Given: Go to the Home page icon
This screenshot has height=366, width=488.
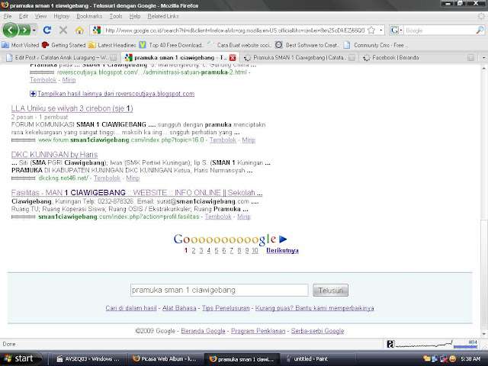Looking at the screenshot, I should [79, 30].
